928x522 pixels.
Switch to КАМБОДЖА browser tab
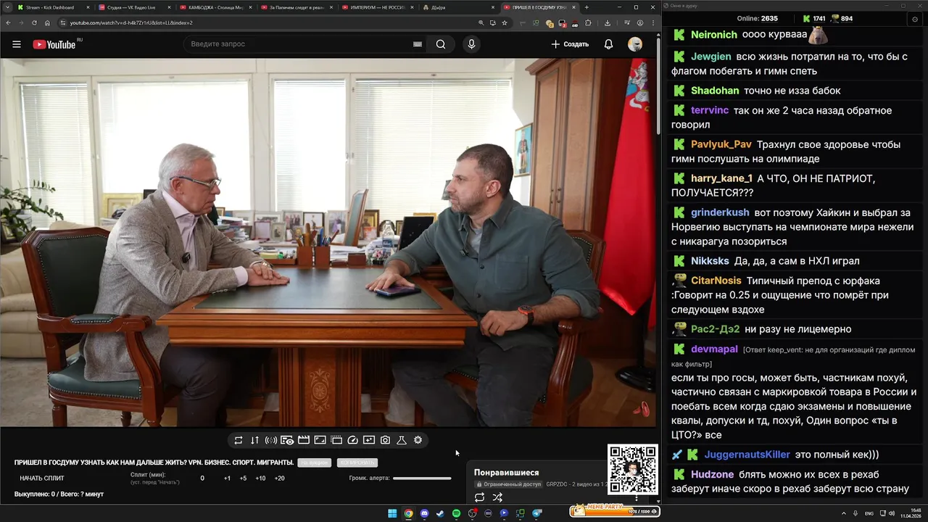pyautogui.click(x=215, y=7)
